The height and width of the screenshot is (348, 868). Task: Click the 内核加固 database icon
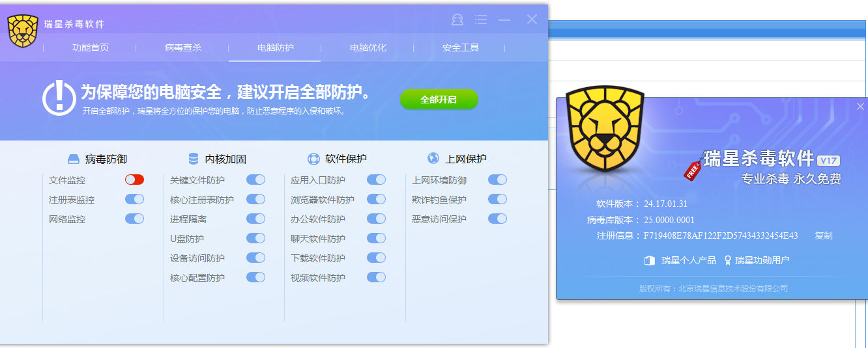[x=194, y=159]
